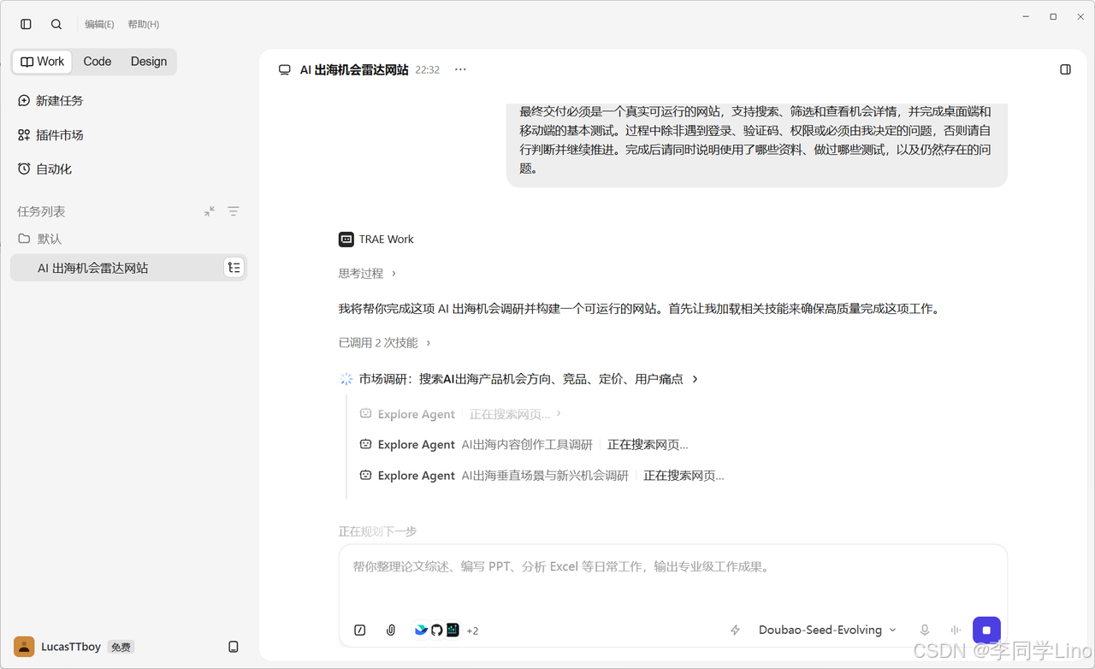This screenshot has height=669, width=1095.
Task: Click the GitHub plugin icon
Action: (436, 631)
